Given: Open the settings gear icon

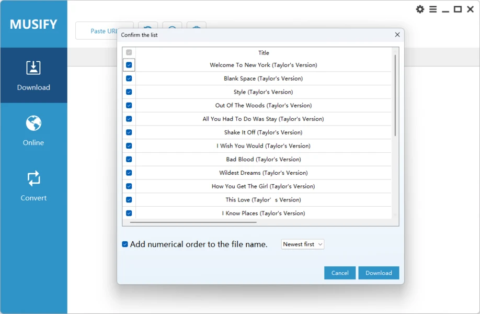Looking at the screenshot, I should [x=420, y=9].
